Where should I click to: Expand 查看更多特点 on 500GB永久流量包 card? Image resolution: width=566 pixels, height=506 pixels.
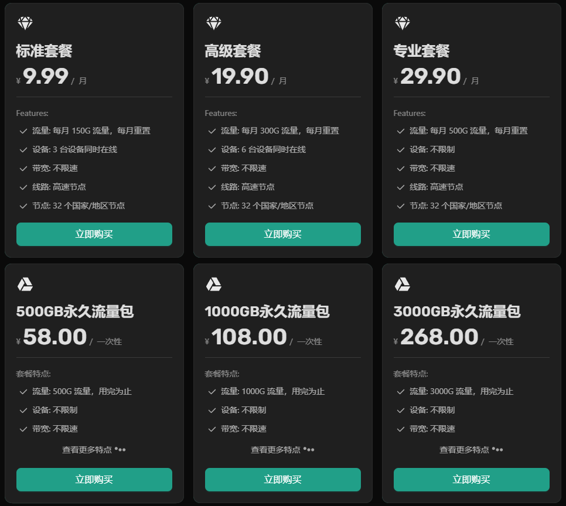pyautogui.click(x=94, y=450)
